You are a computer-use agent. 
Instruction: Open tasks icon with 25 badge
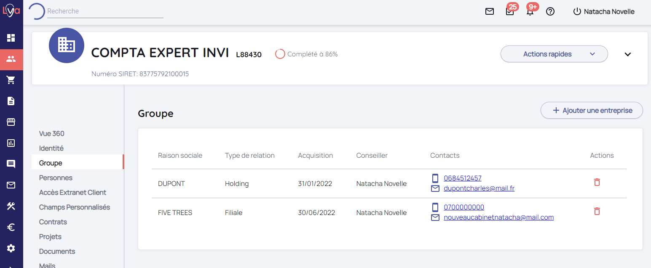pos(510,11)
